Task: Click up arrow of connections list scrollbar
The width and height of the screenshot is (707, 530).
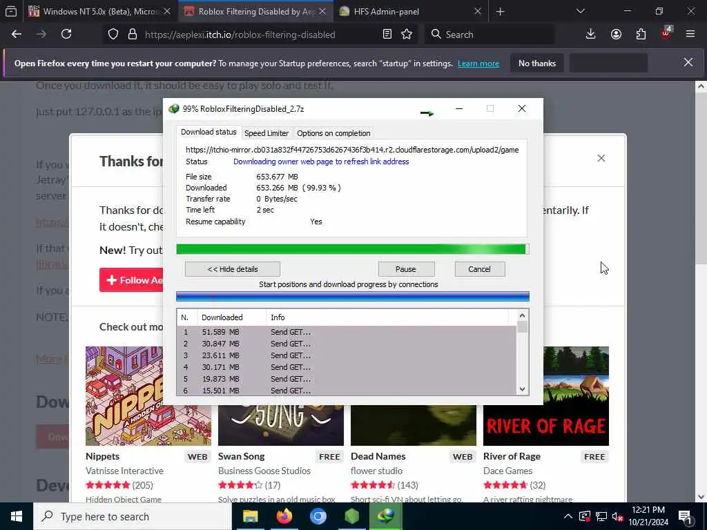Action: pyautogui.click(x=522, y=316)
